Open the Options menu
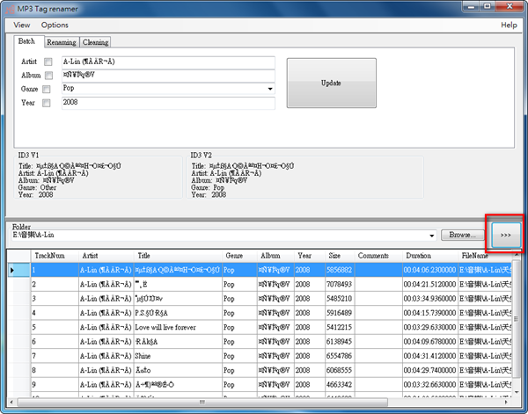 [x=55, y=25]
